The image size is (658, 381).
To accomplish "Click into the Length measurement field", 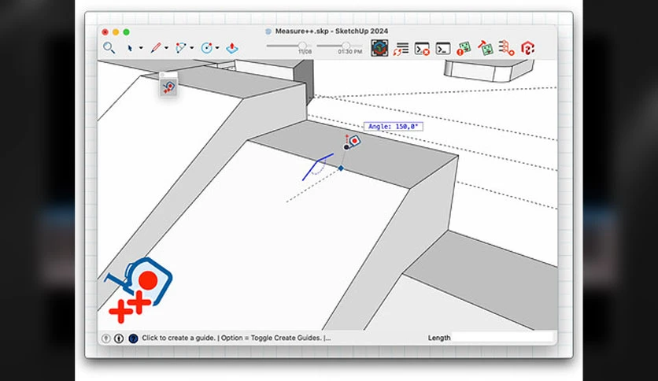I will [x=502, y=338].
